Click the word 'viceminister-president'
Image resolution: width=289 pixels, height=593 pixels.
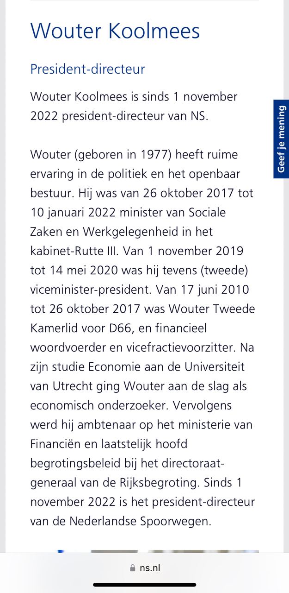(90, 290)
